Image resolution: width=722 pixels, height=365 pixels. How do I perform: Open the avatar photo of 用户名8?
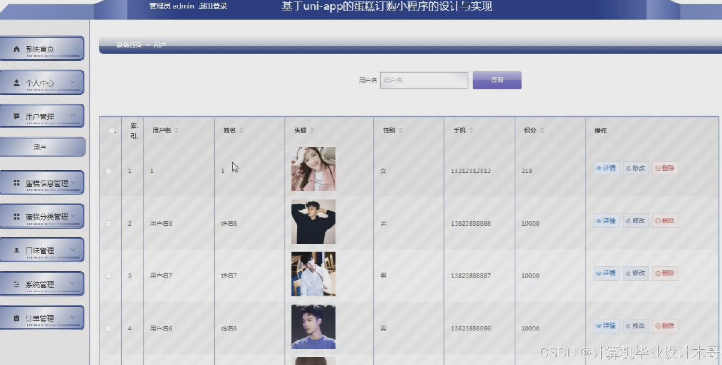pos(313,222)
